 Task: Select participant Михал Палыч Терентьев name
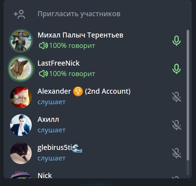[80, 35]
